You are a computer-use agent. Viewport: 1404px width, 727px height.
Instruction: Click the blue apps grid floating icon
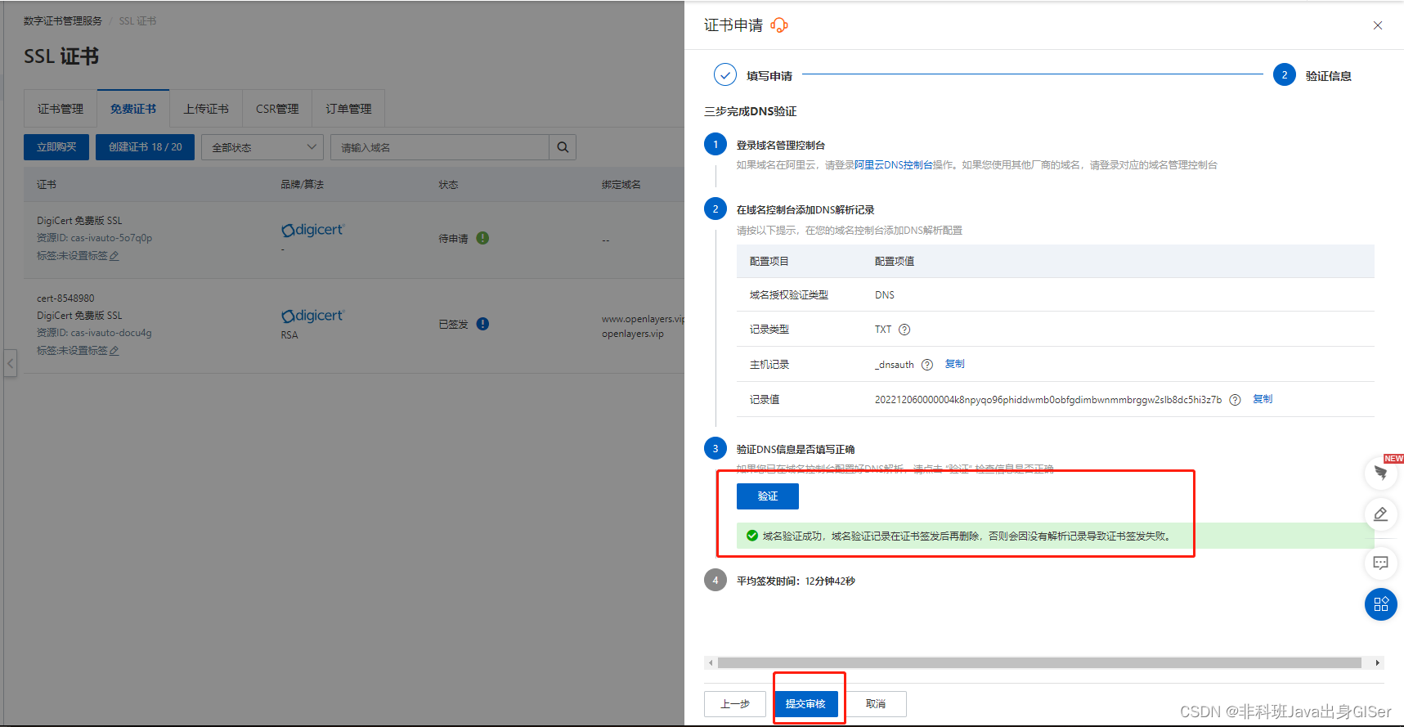tap(1381, 604)
